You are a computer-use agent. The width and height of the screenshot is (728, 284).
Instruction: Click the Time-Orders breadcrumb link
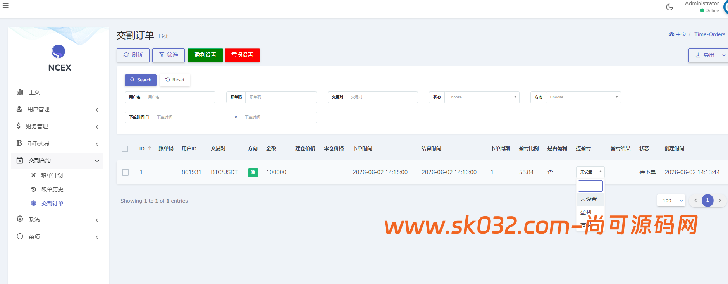(x=710, y=34)
